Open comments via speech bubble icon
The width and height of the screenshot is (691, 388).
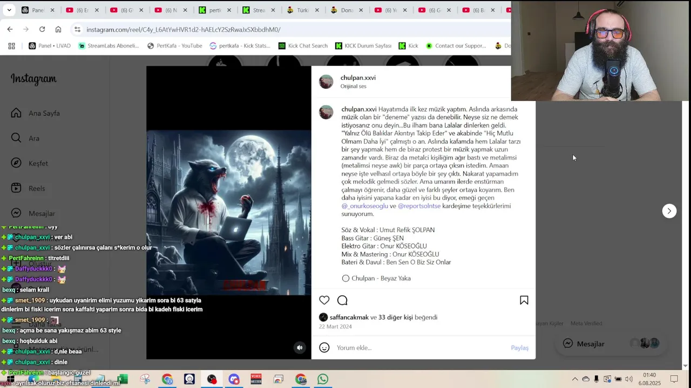pos(342,300)
